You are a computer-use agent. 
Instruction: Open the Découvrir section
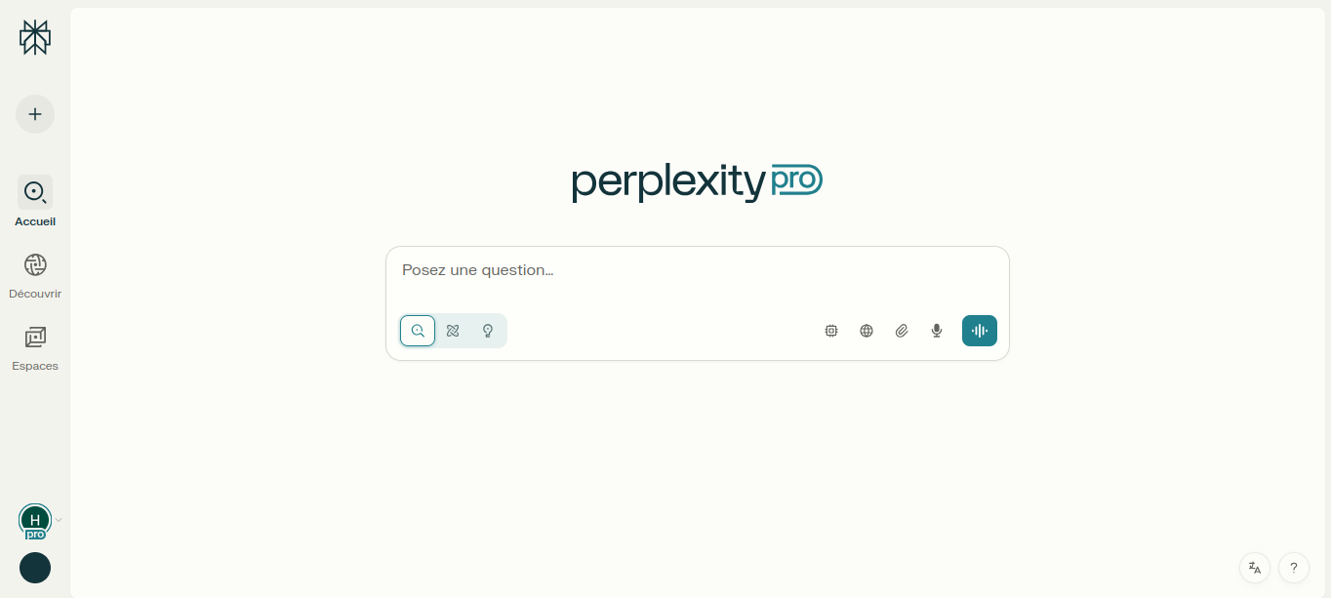click(35, 264)
